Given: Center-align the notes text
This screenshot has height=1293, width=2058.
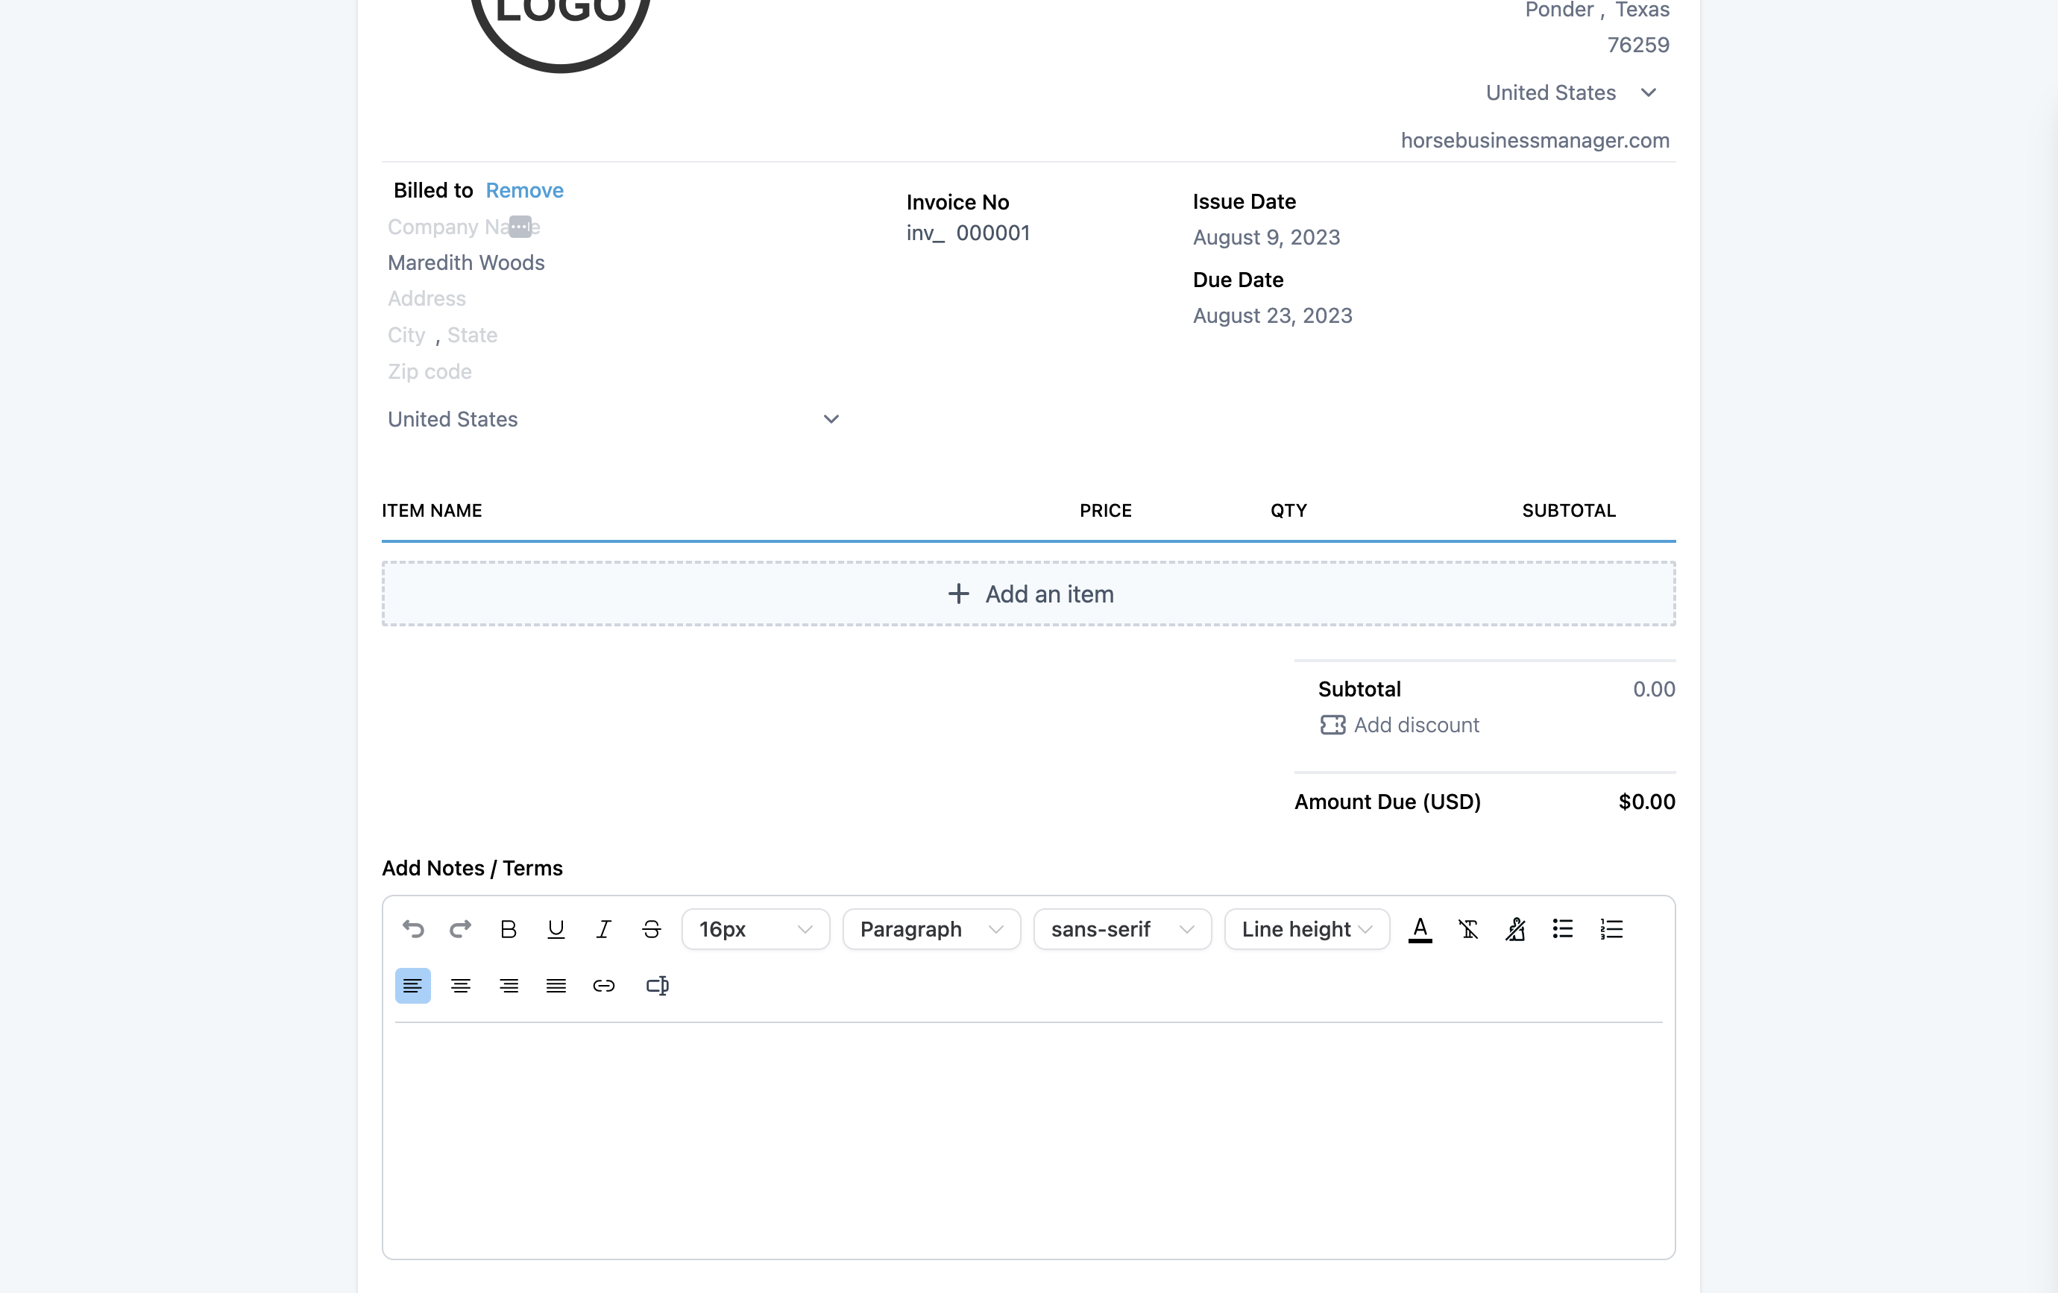Looking at the screenshot, I should tap(461, 985).
